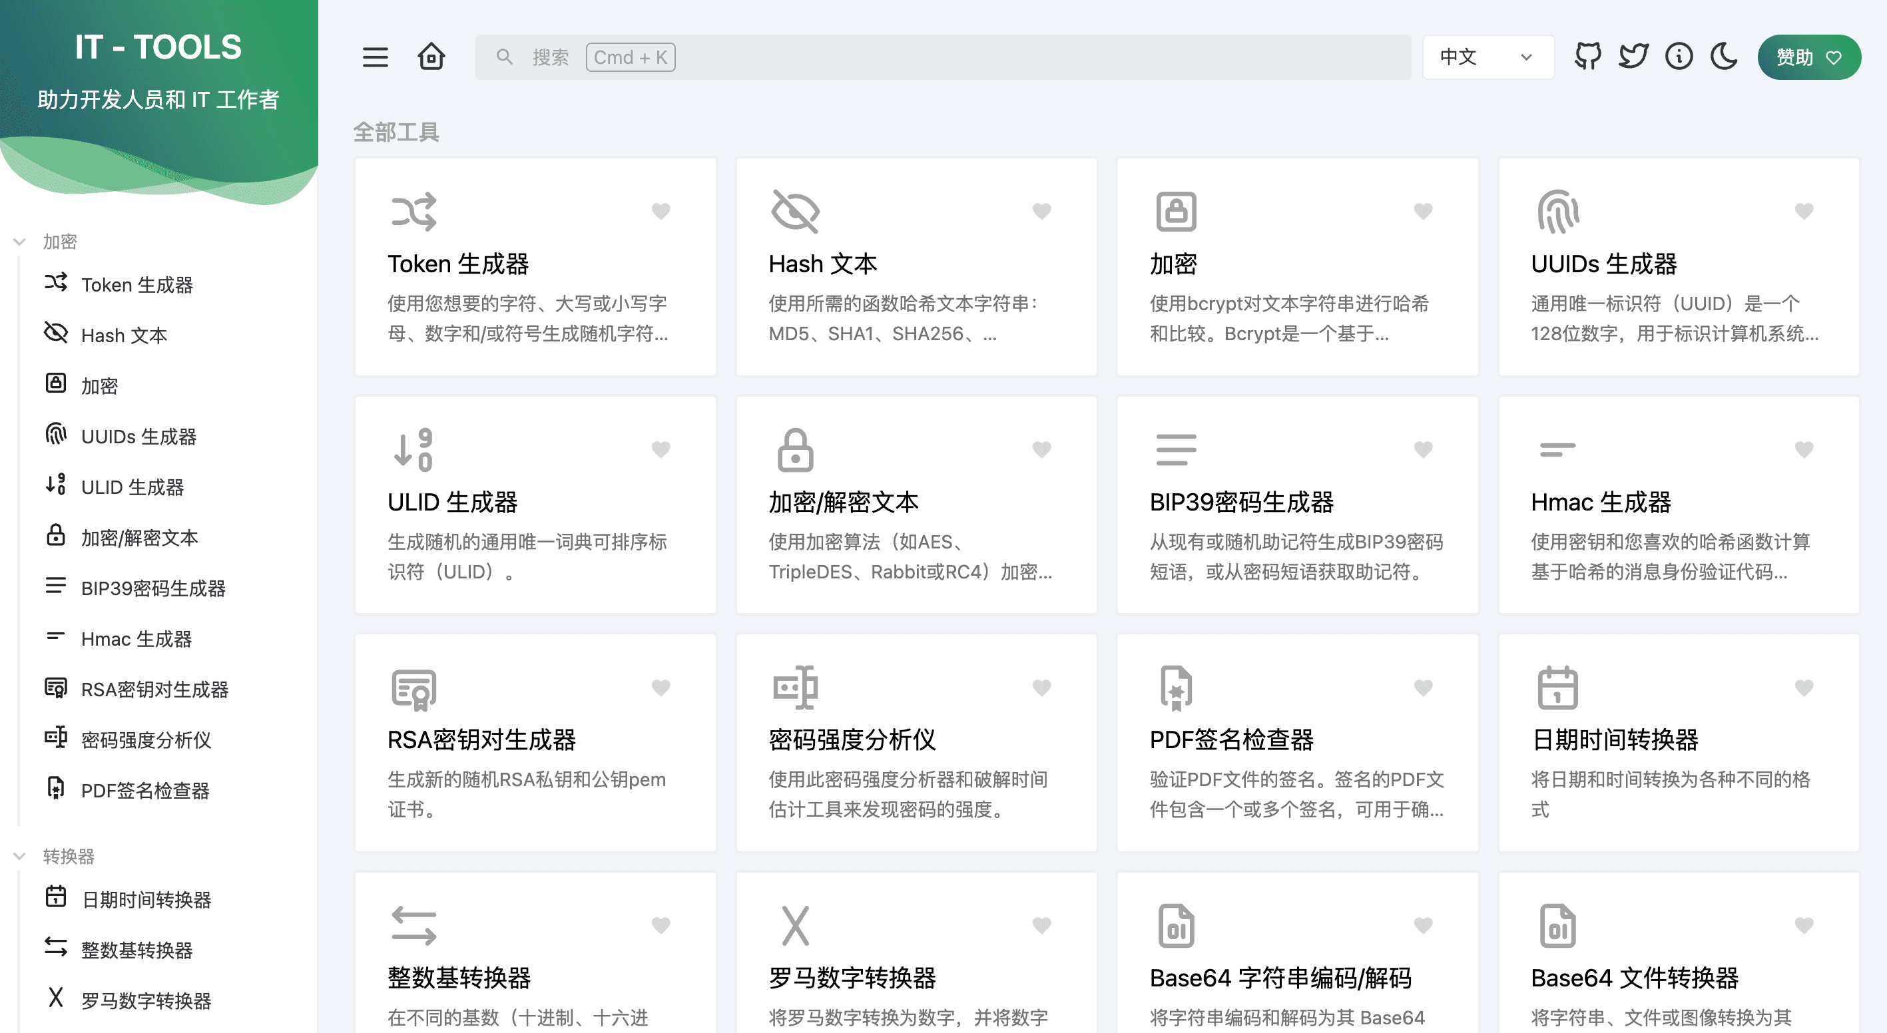Click the 赞助 sponsor button

click(1808, 57)
